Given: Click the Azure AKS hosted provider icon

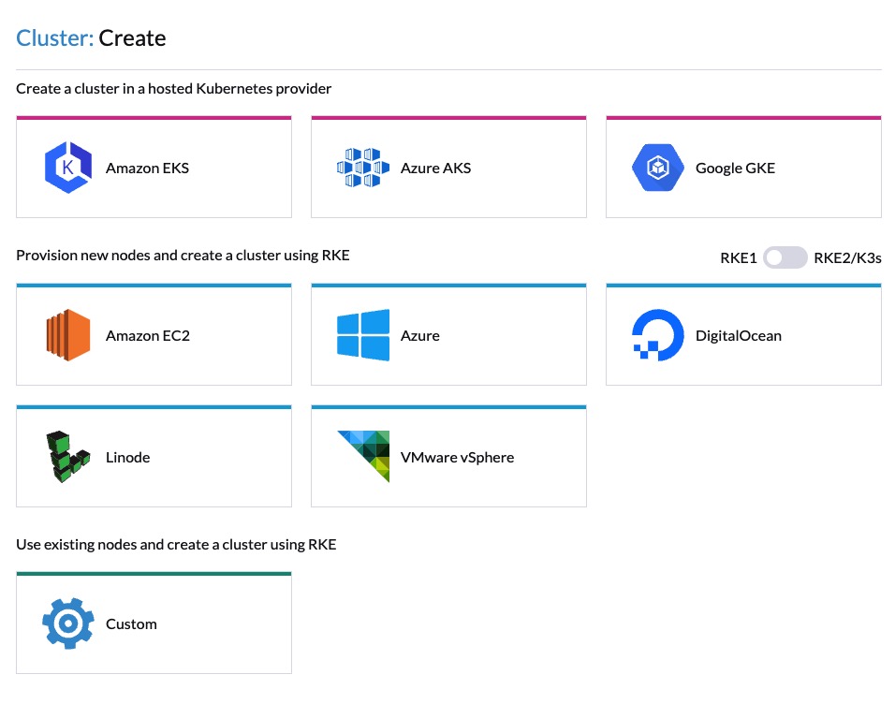Looking at the screenshot, I should [362, 167].
